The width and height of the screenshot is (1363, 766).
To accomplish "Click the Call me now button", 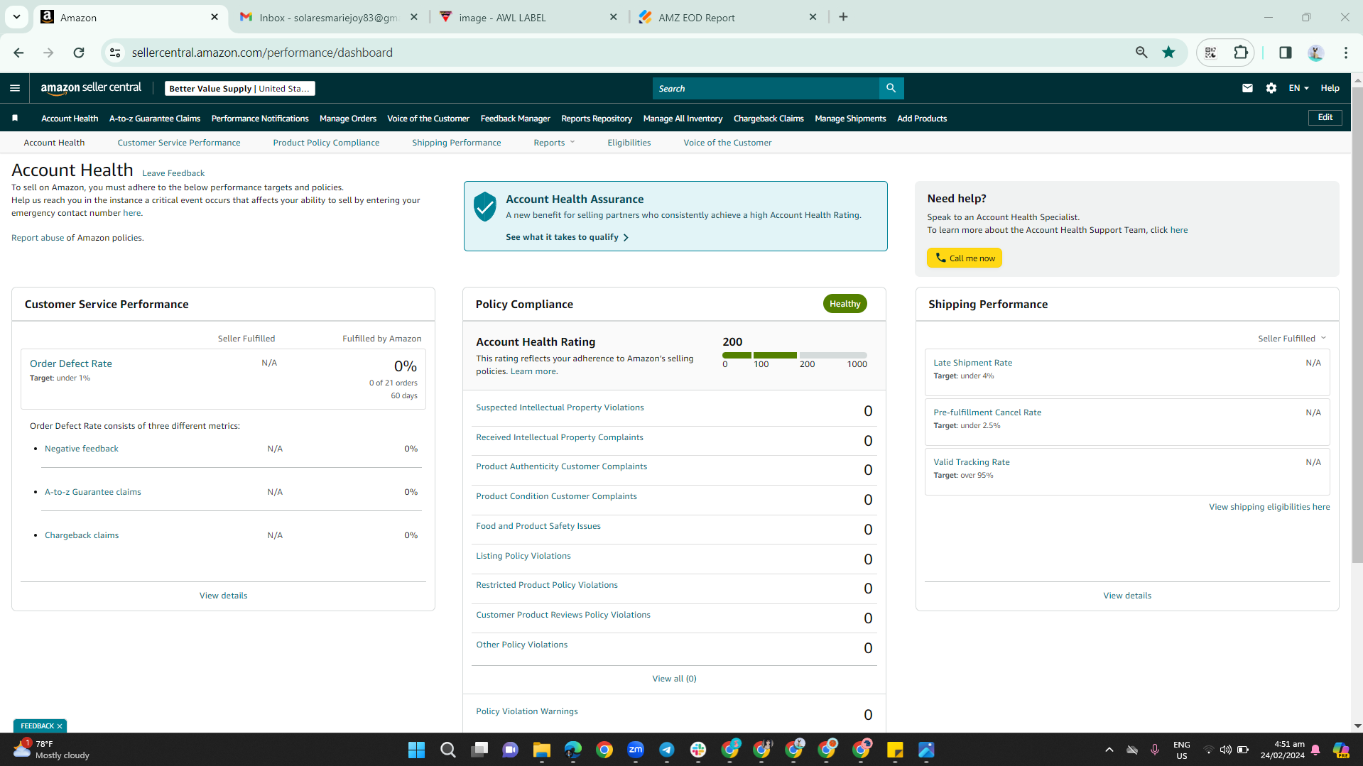I will click(x=964, y=258).
